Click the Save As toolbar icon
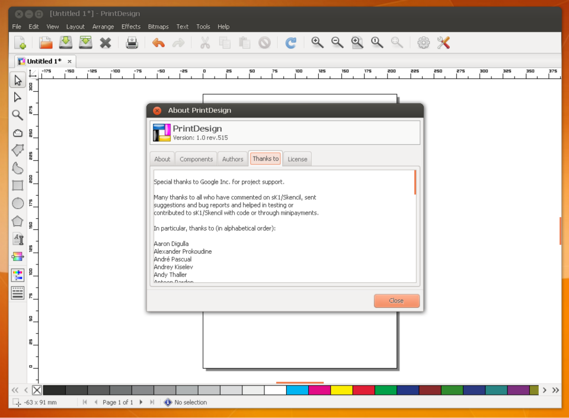The image size is (569, 418). coord(85,43)
